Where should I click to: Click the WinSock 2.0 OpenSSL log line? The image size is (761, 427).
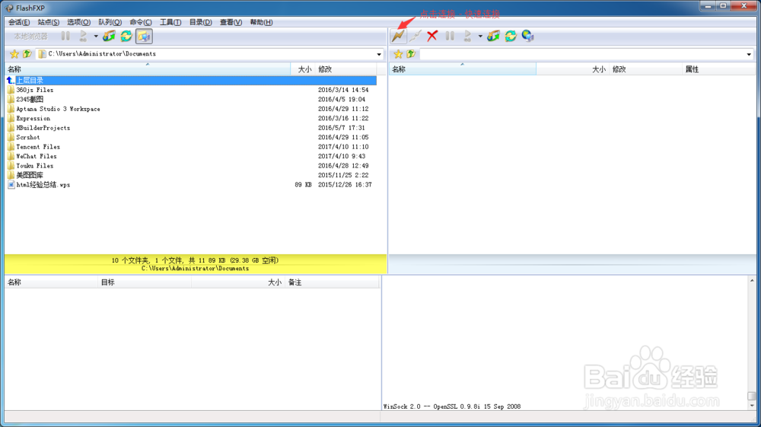(452, 406)
